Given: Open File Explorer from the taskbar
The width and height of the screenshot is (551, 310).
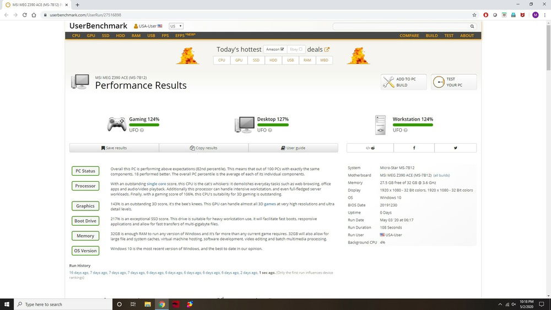Looking at the screenshot, I should (148, 304).
